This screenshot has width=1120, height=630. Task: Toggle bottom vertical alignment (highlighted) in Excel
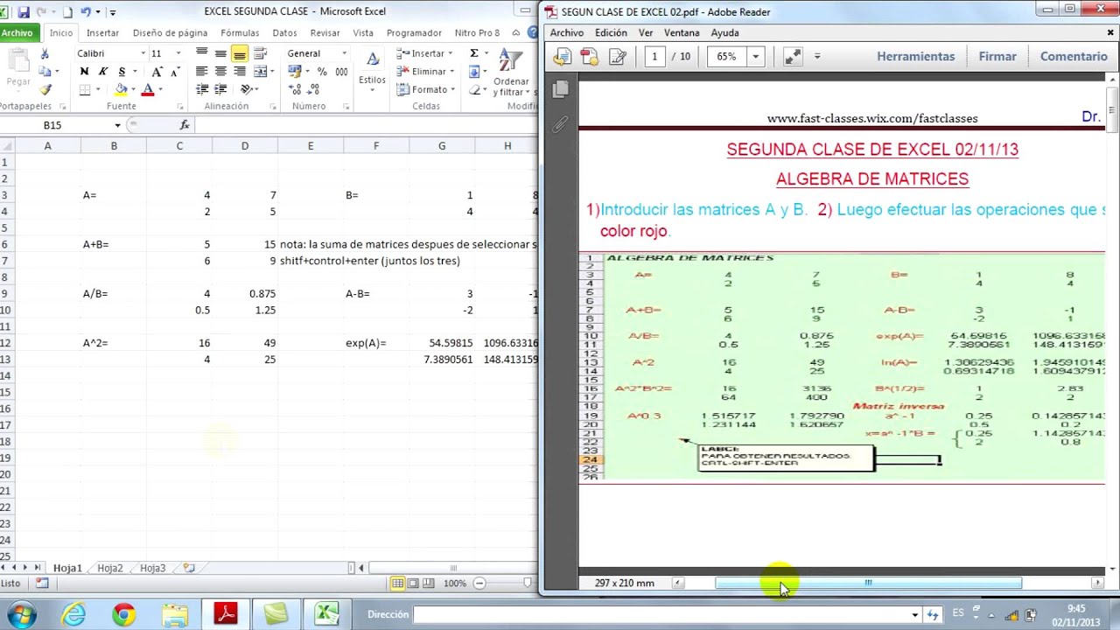(x=240, y=53)
